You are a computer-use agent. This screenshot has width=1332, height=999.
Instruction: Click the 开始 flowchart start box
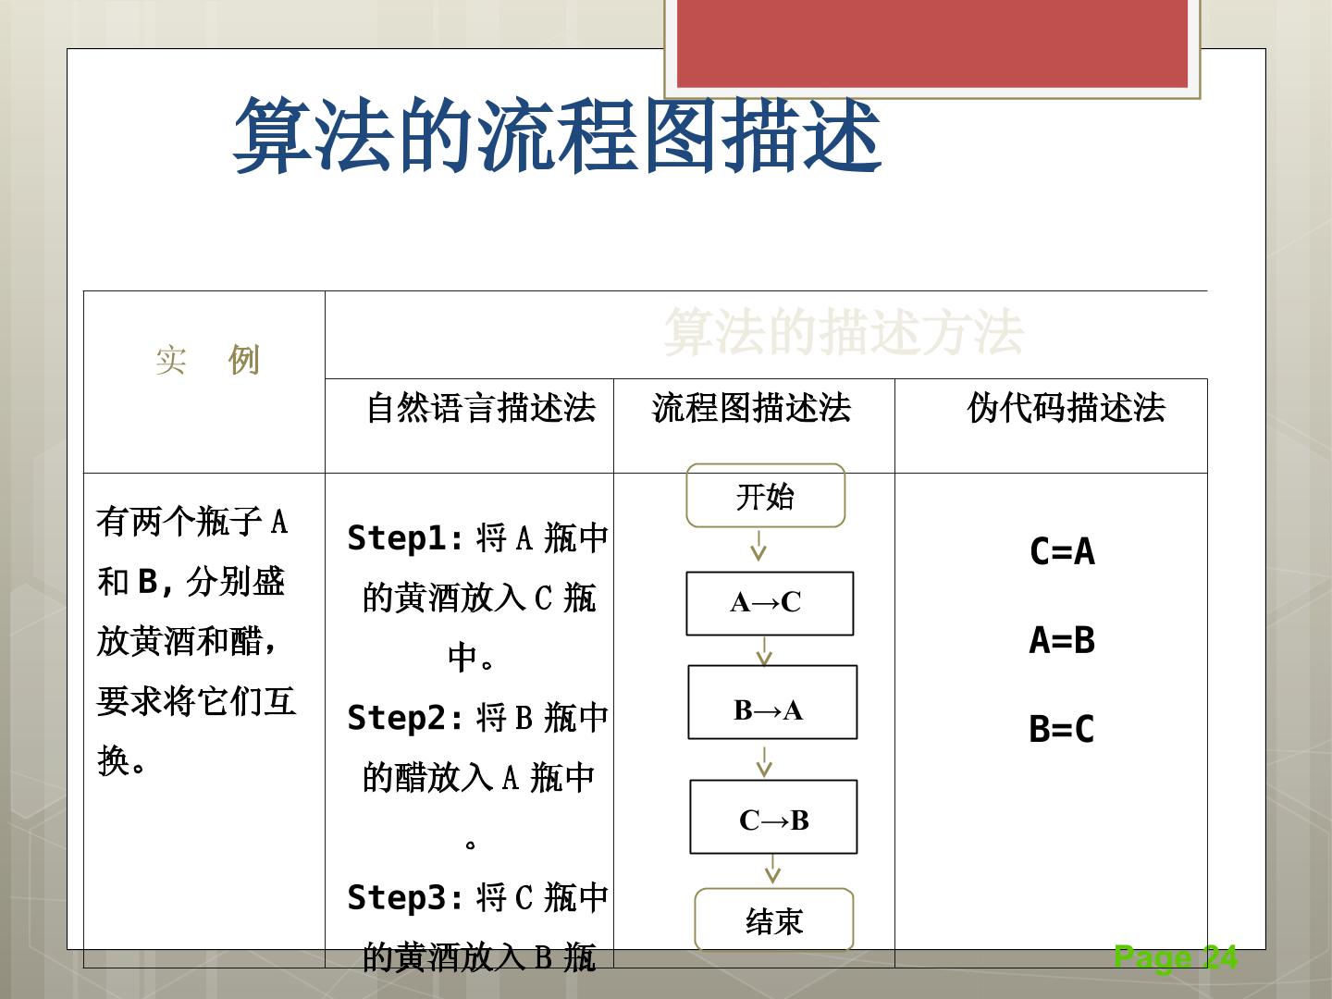(x=766, y=496)
